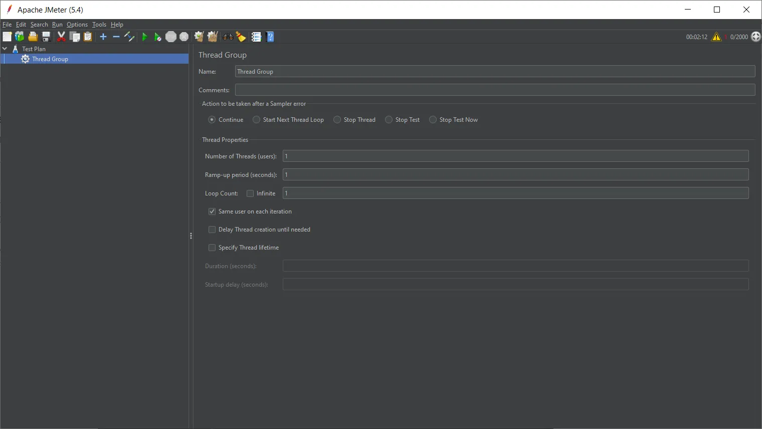Create a new test plan with New icon
The width and height of the screenshot is (762, 429).
tap(7, 37)
